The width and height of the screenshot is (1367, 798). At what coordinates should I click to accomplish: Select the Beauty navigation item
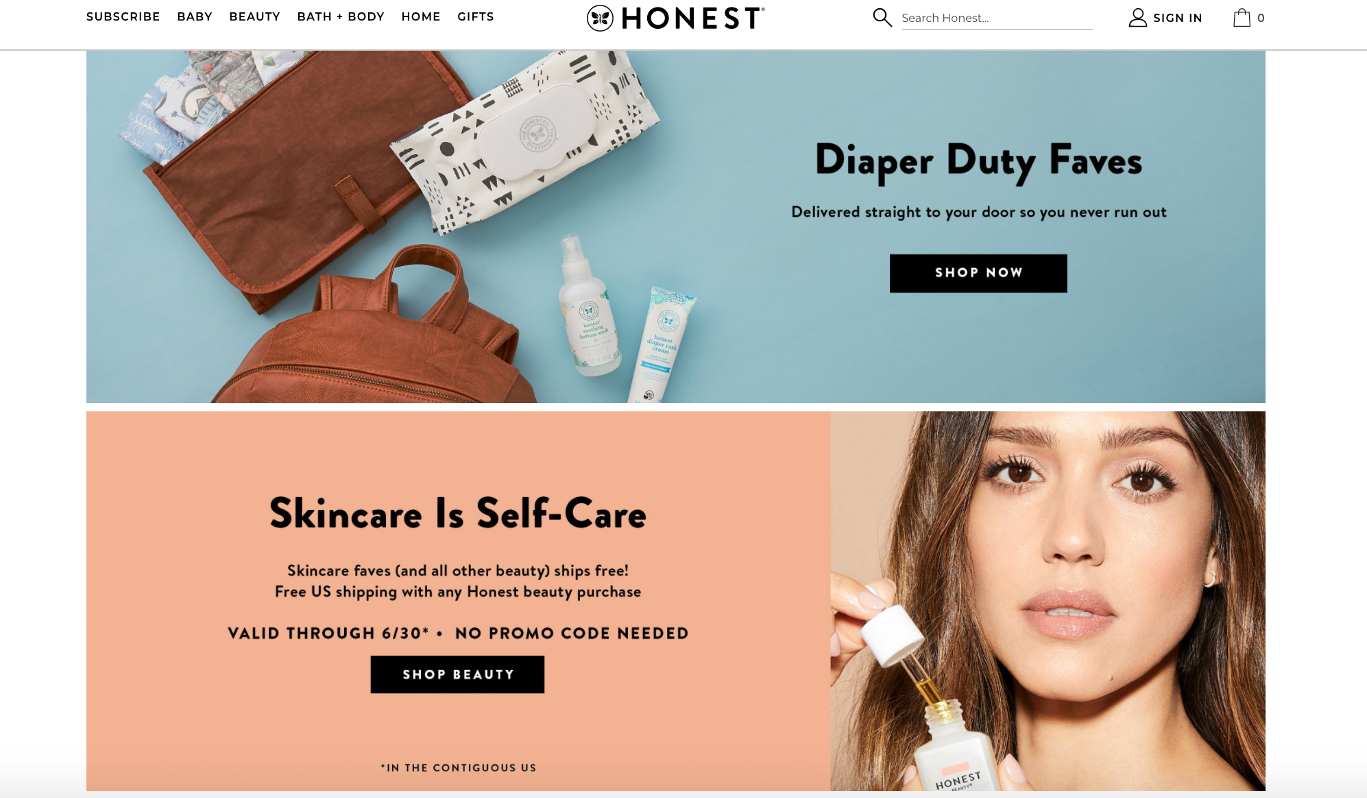pos(254,17)
